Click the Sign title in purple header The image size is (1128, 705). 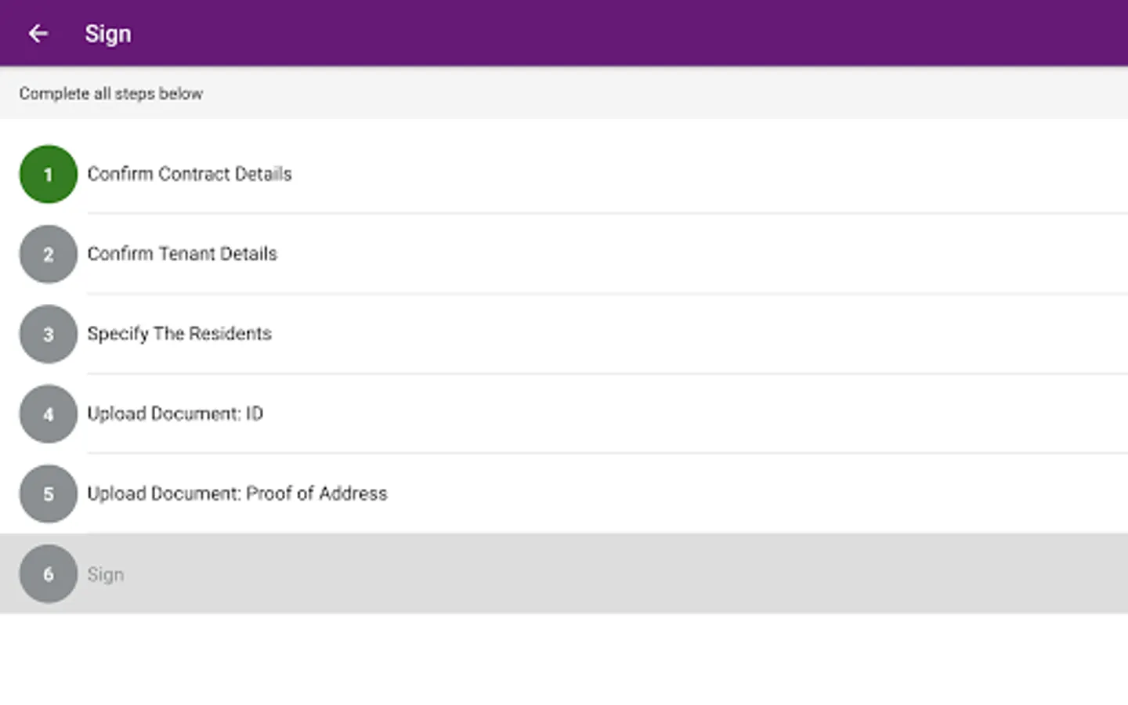coord(108,34)
